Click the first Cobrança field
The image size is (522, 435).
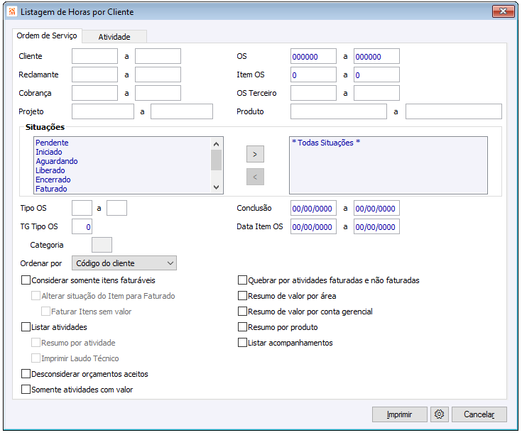[94, 93]
